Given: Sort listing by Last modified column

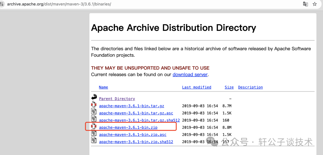Looking at the screenshot, I should [x=196, y=87].
